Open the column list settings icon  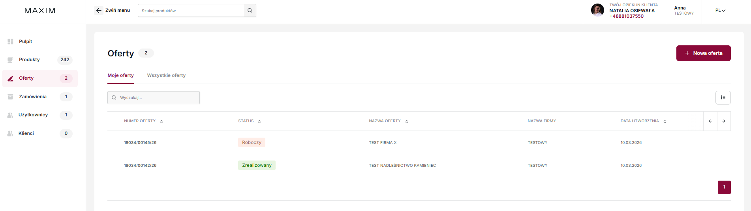[723, 97]
